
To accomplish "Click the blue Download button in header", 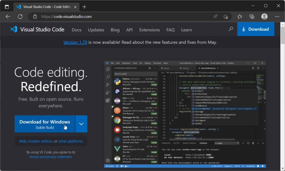I will click(255, 29).
